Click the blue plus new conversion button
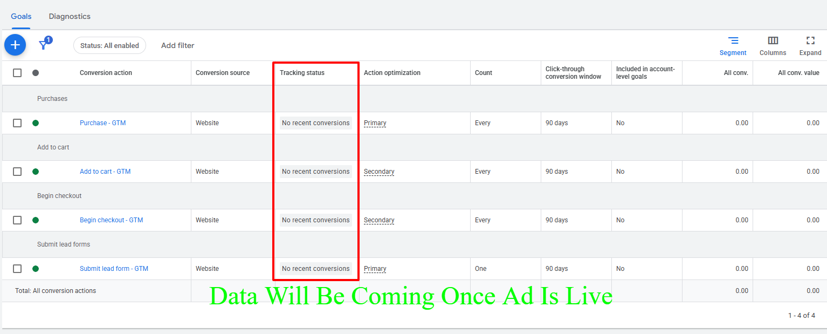 coord(15,45)
